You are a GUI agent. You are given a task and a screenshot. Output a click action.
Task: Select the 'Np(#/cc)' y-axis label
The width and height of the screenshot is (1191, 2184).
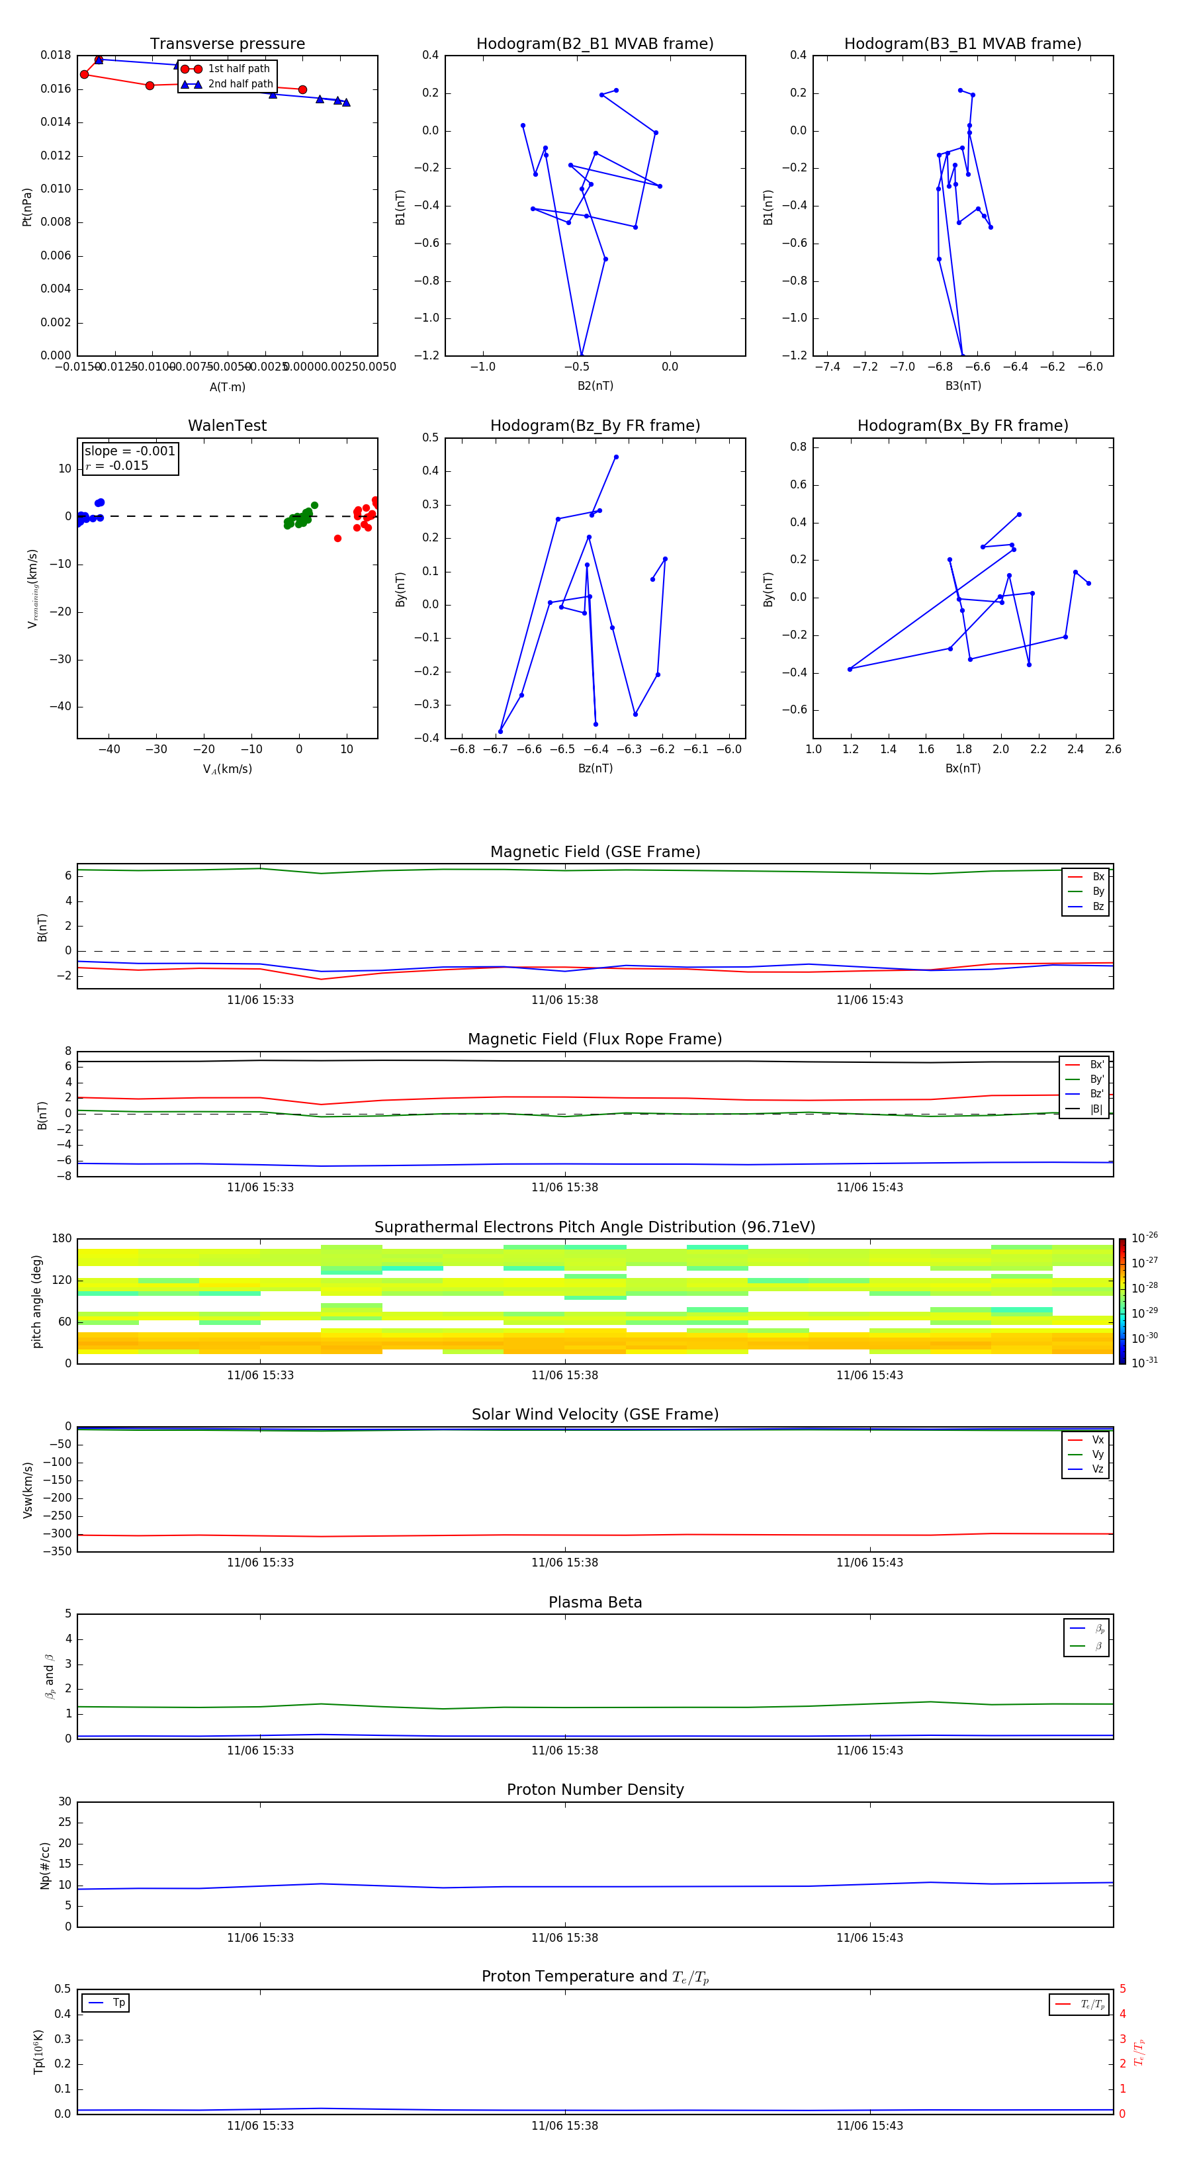(45, 1865)
